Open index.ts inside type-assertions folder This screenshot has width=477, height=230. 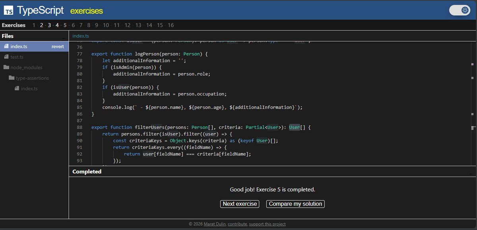29,88
